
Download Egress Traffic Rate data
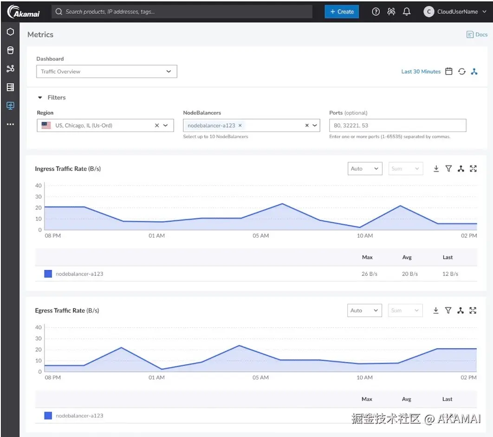(x=435, y=311)
